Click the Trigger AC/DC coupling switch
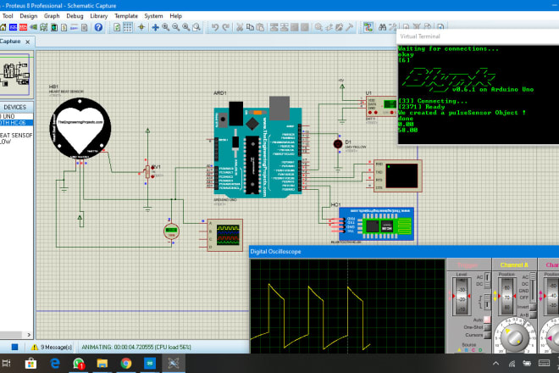 point(487,281)
